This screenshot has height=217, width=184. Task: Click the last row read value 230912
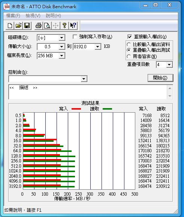[163, 186]
